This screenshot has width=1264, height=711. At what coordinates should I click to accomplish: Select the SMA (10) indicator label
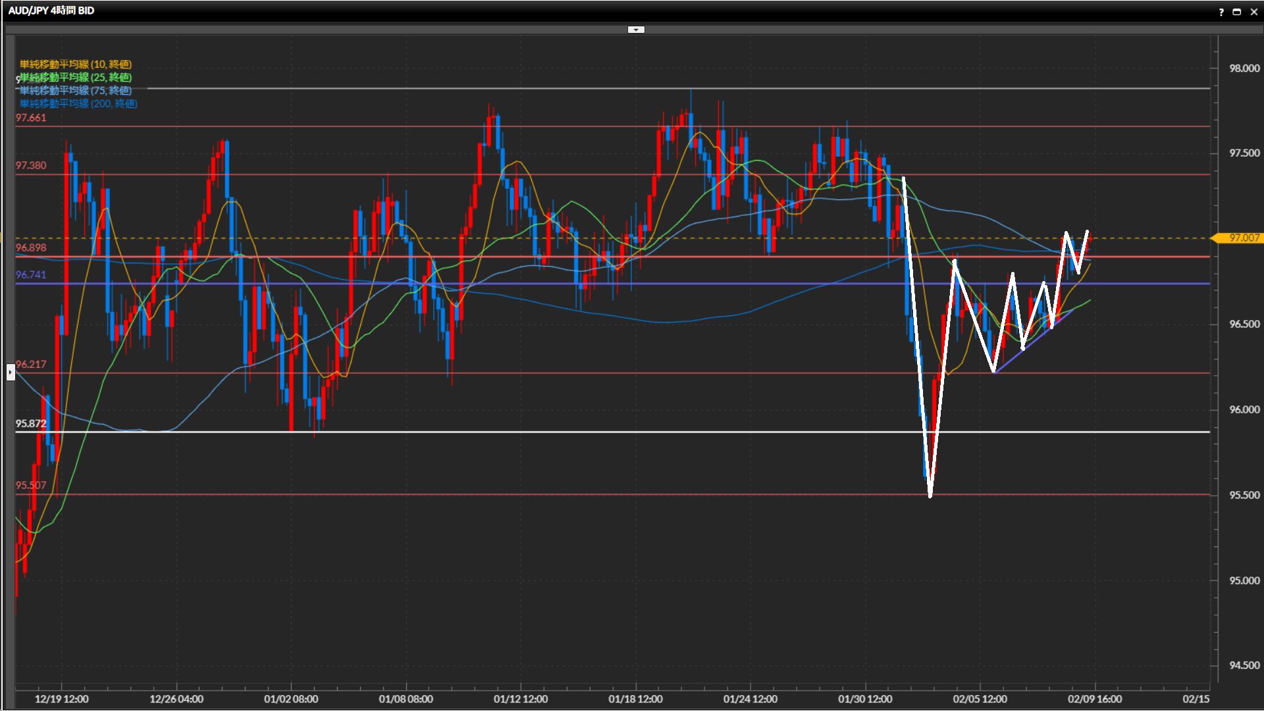(75, 64)
